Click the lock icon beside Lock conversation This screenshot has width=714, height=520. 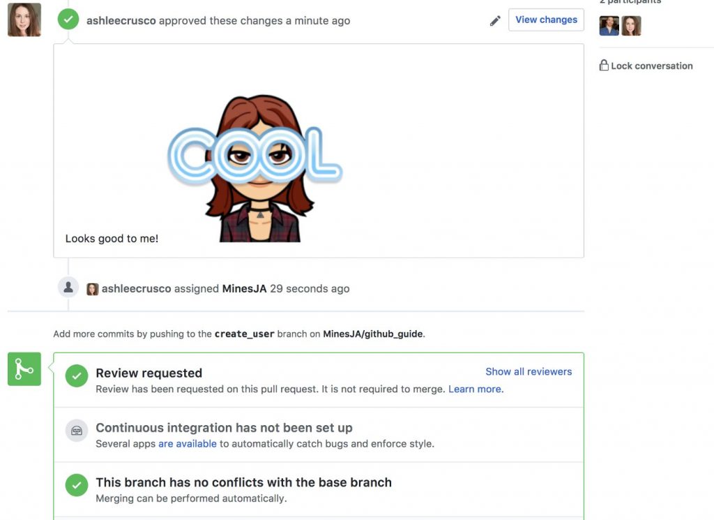(x=604, y=65)
